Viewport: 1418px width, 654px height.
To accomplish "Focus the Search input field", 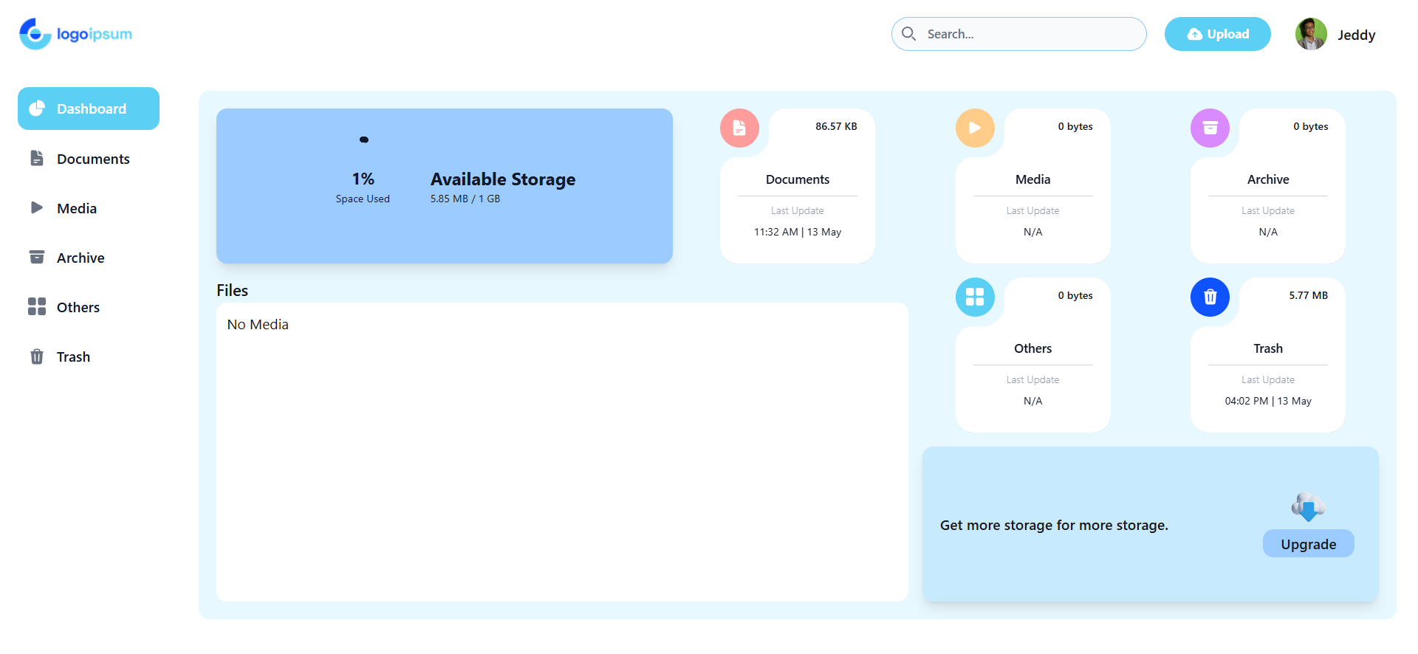I will (x=1019, y=34).
